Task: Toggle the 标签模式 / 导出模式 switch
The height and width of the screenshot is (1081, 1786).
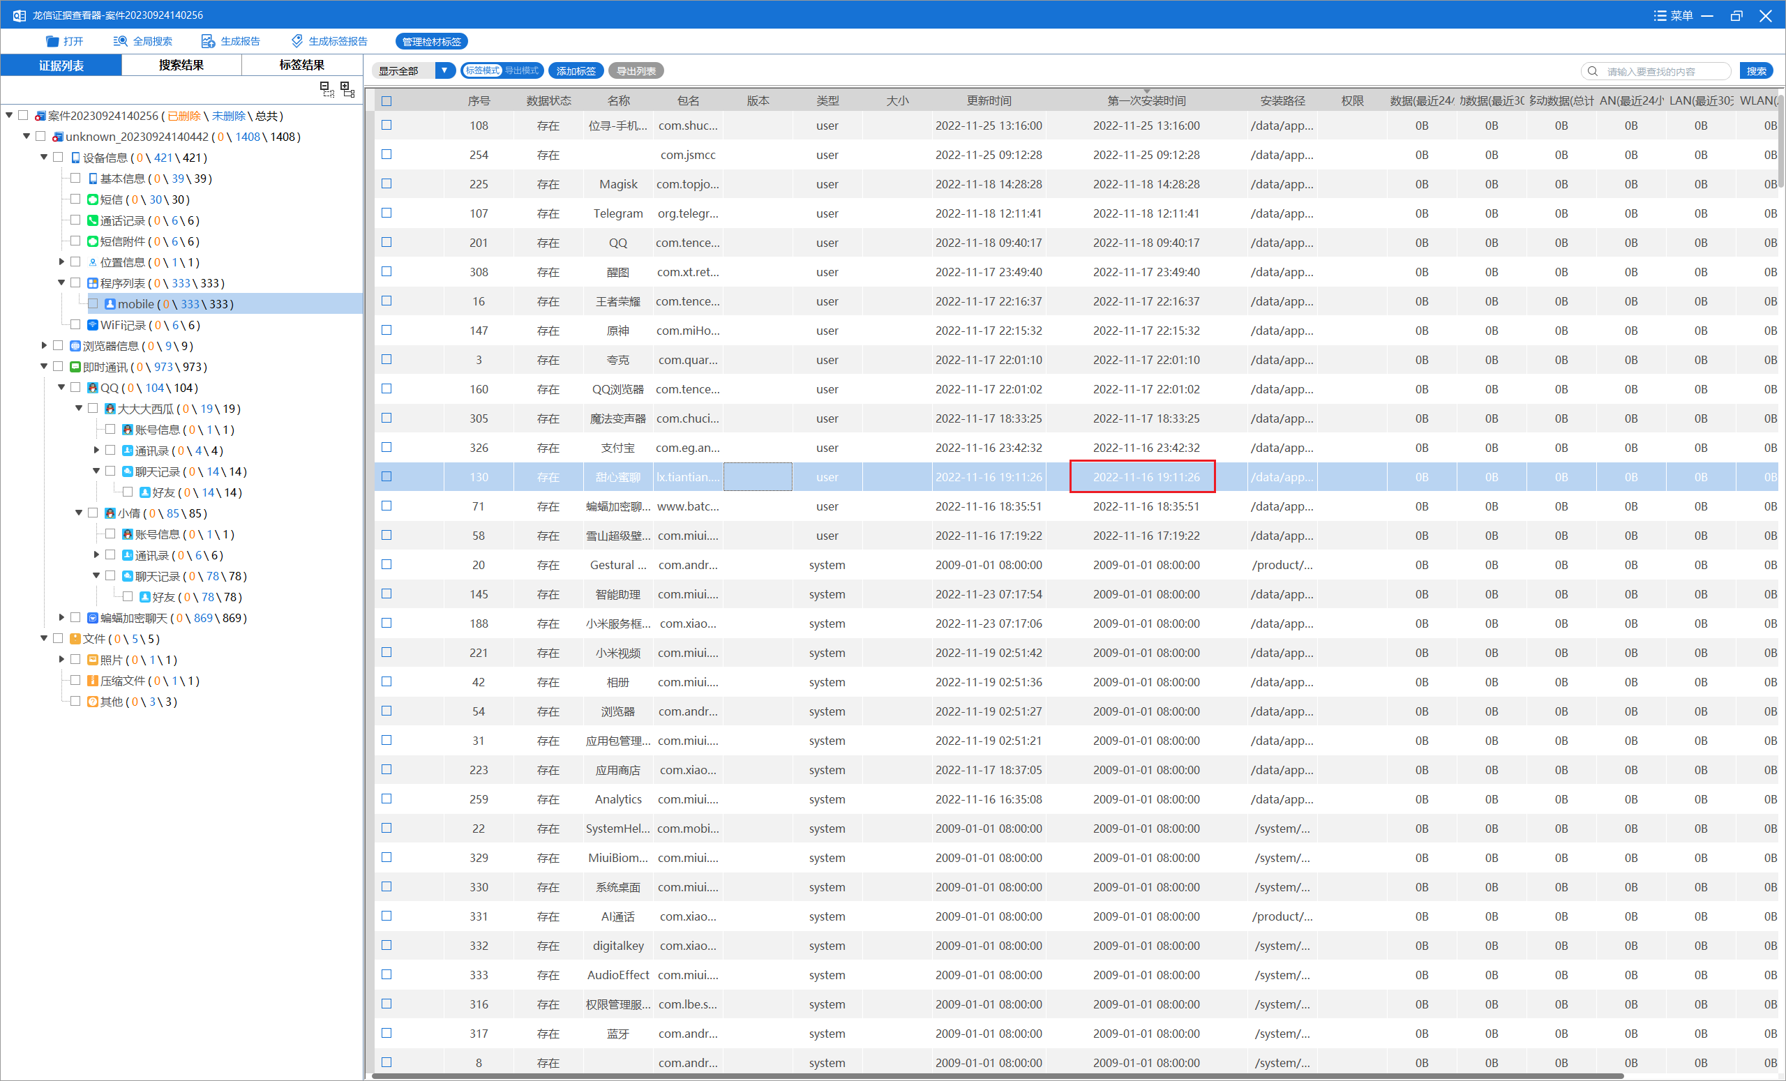Action: [502, 70]
